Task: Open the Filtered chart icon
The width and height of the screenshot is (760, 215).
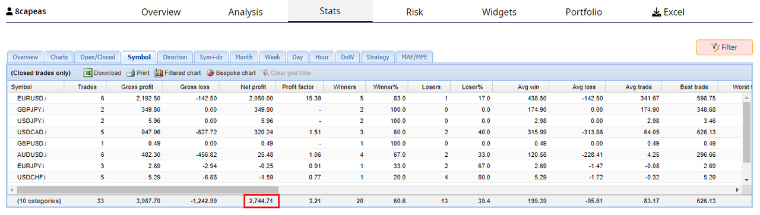Action: point(159,73)
